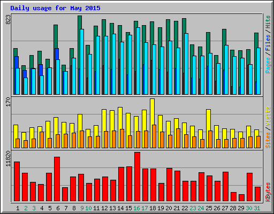Click day label '24' on the x-axis
Image resolution: width=274 pixels, height=214 pixels.
point(201,208)
